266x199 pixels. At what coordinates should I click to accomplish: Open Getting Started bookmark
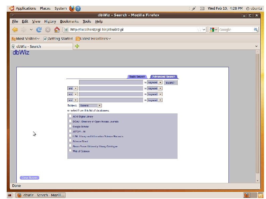(x=58, y=39)
